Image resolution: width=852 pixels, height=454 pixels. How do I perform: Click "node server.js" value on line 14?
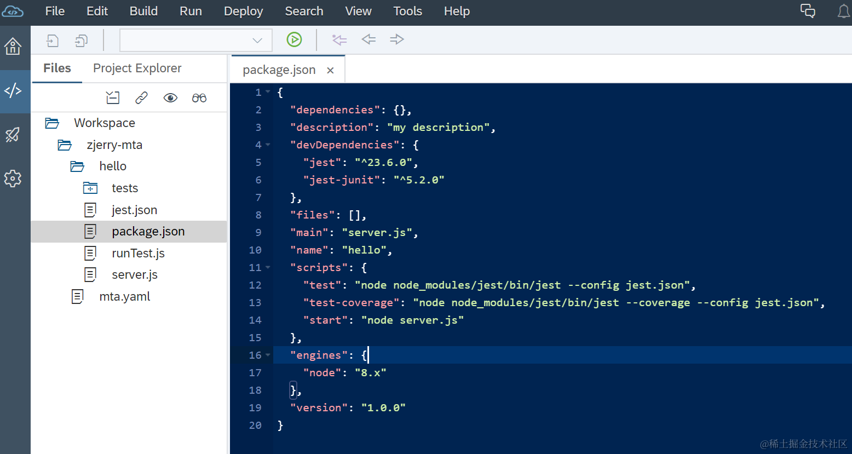412,320
